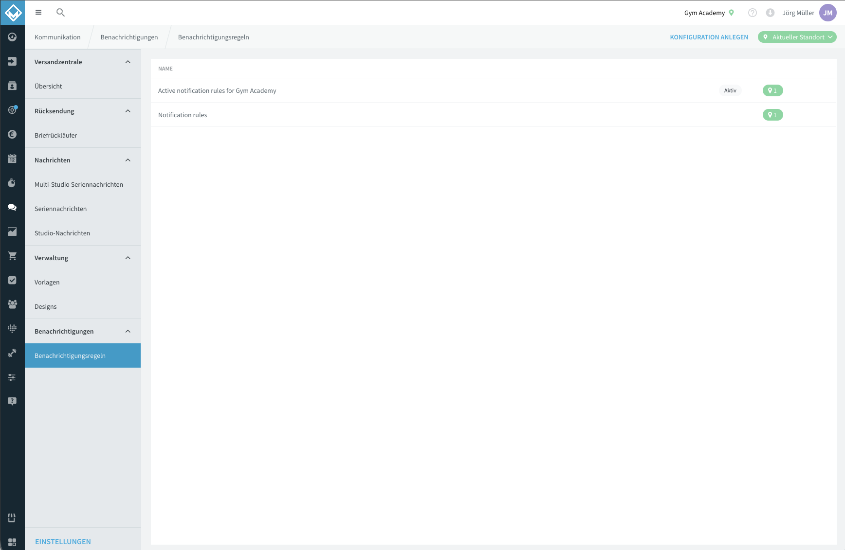845x550 pixels.
Task: Open the hamburger menu icon
Action: click(x=38, y=13)
